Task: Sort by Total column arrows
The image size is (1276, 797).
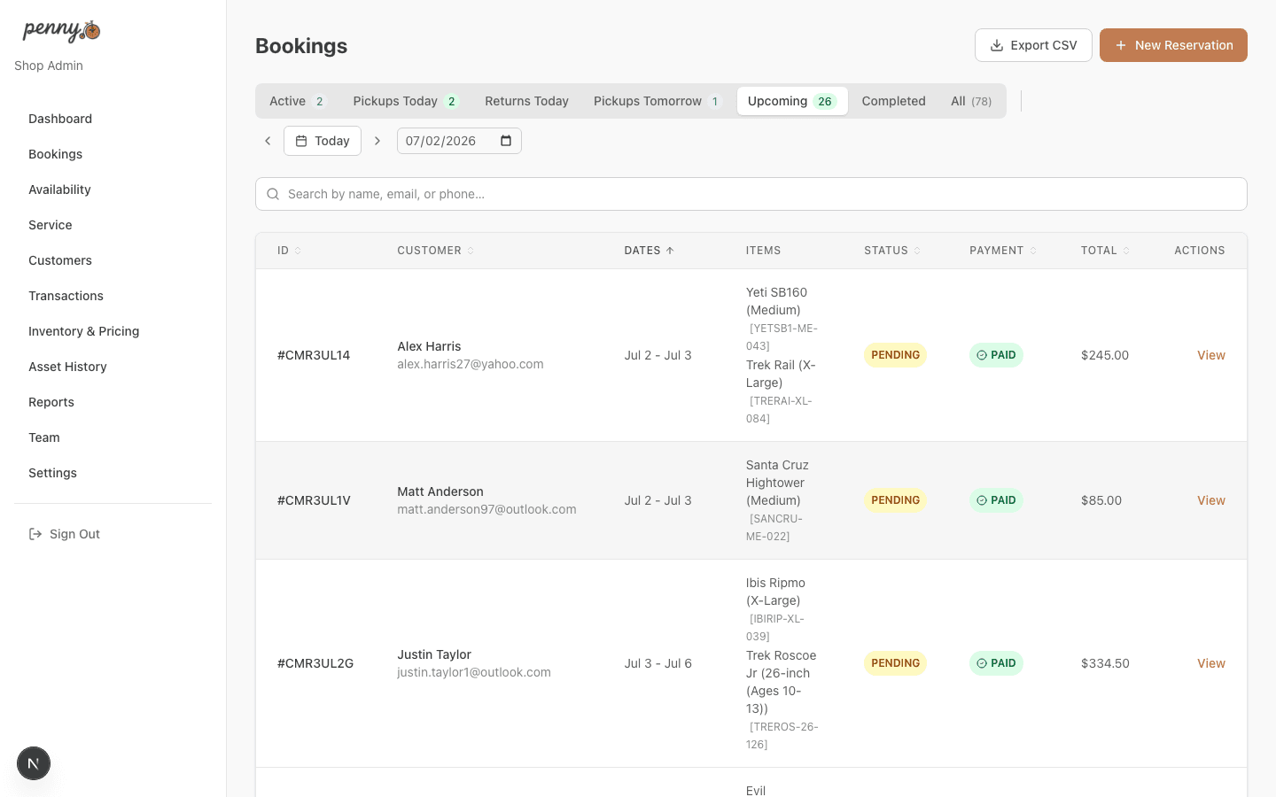Action: pos(1126,251)
